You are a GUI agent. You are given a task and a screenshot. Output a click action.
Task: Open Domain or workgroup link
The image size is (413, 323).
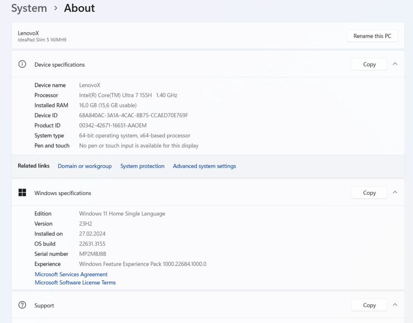pyautogui.click(x=85, y=166)
